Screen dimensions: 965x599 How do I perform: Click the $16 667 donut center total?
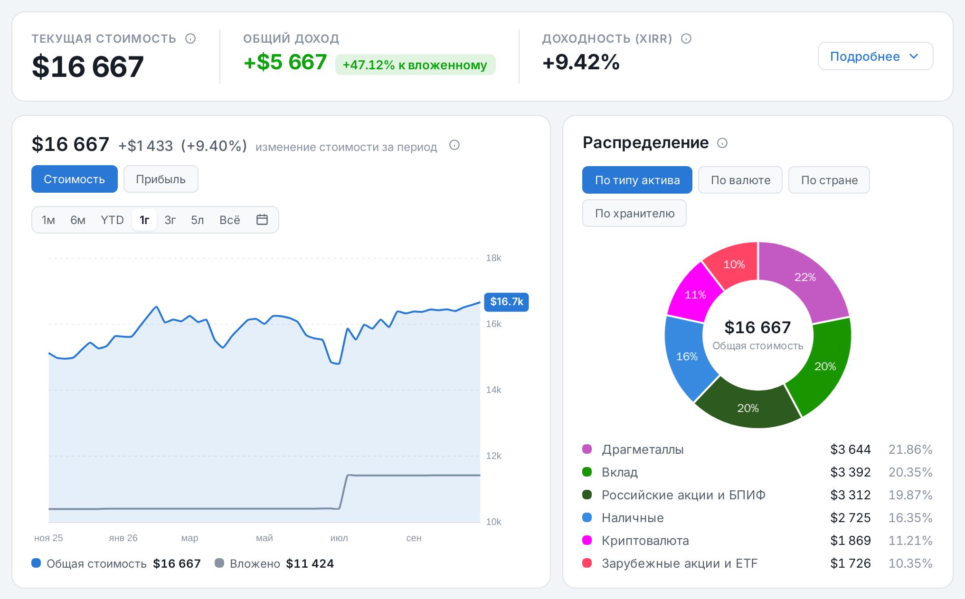[757, 328]
